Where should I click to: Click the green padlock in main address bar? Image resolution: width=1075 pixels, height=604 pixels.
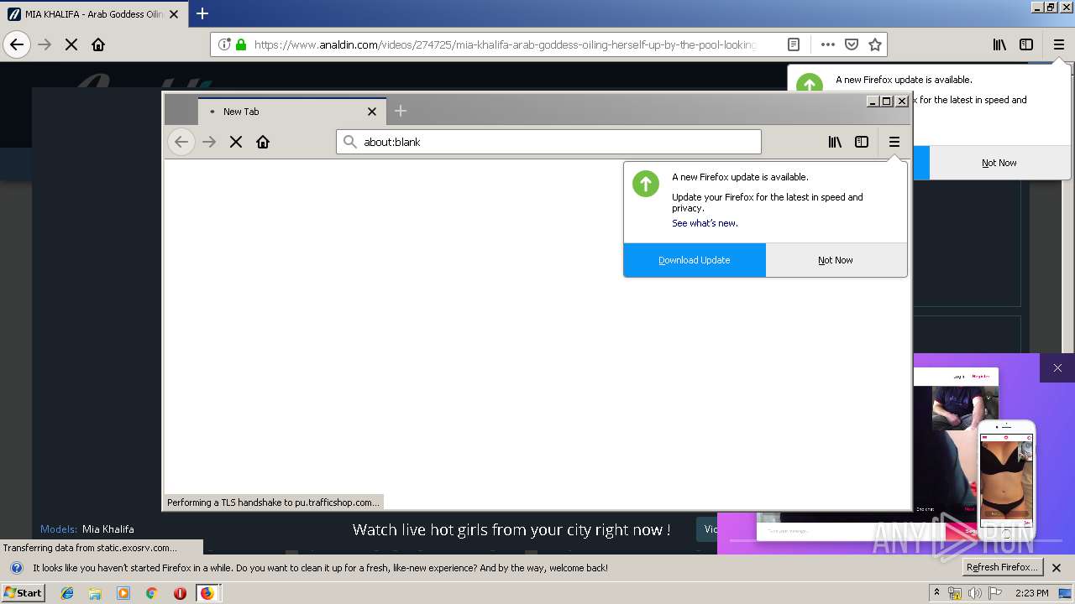pyautogui.click(x=241, y=44)
